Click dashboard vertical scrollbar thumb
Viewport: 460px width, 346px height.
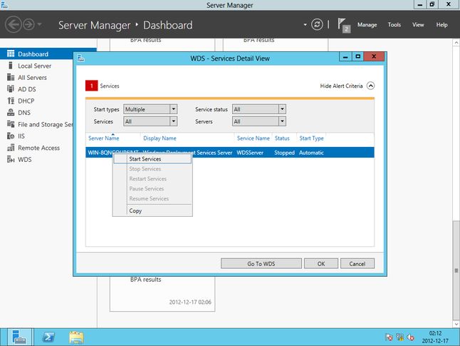(456, 270)
